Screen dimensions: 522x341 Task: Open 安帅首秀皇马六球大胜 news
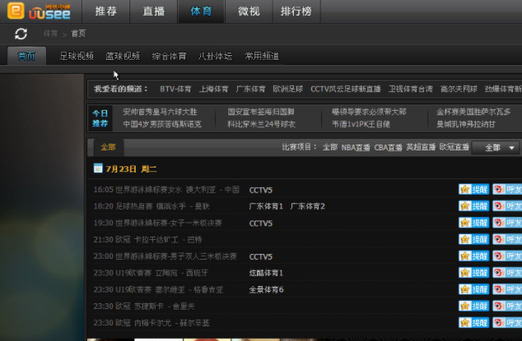coord(160,112)
